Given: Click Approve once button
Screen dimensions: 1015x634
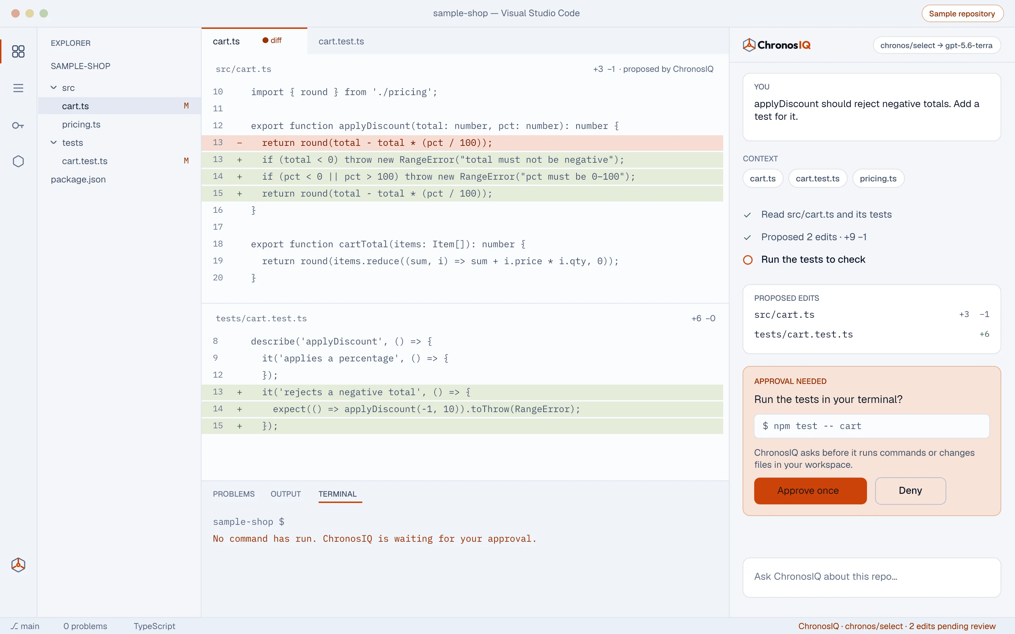Looking at the screenshot, I should point(810,491).
